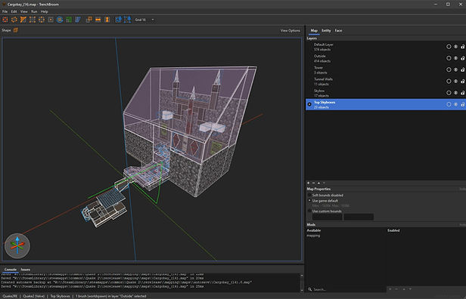Viewport: 466px width, 299px height.
Task: Open View Options
Action: (x=290, y=30)
